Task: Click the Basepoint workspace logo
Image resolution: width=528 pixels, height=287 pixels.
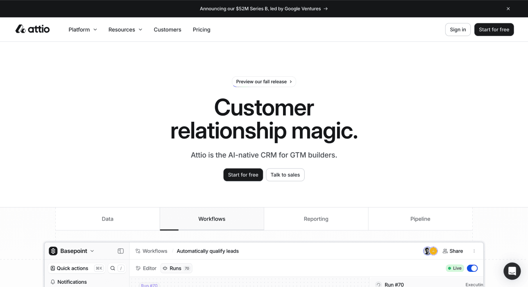Action: click(x=53, y=251)
